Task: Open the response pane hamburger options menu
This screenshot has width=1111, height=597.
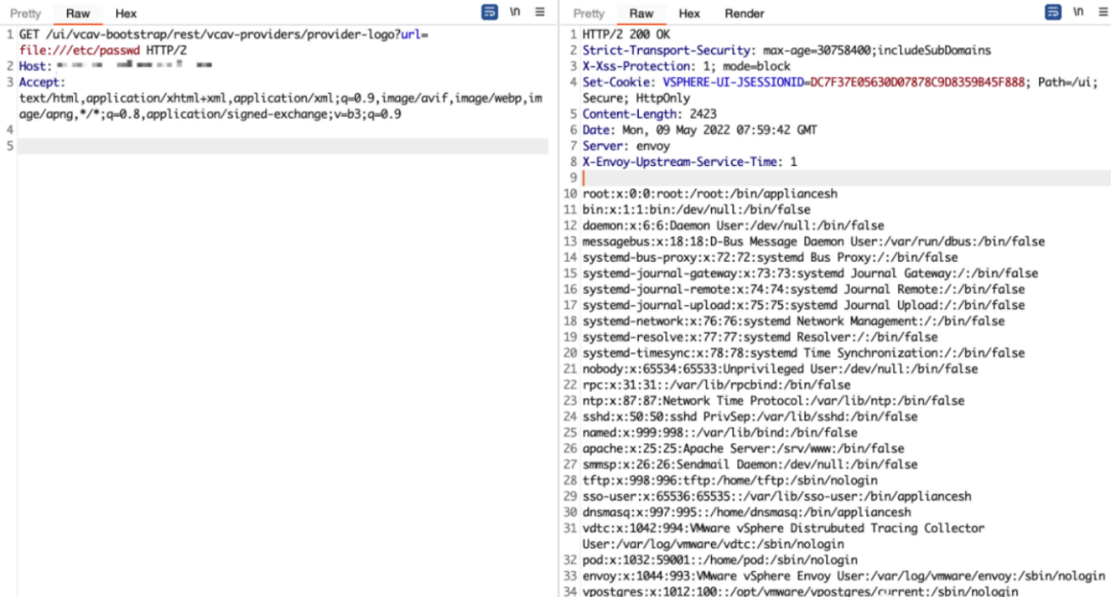Action: pos(1102,13)
